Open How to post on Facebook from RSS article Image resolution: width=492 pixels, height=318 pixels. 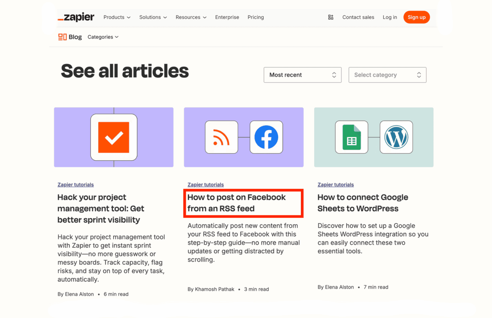tap(236, 203)
